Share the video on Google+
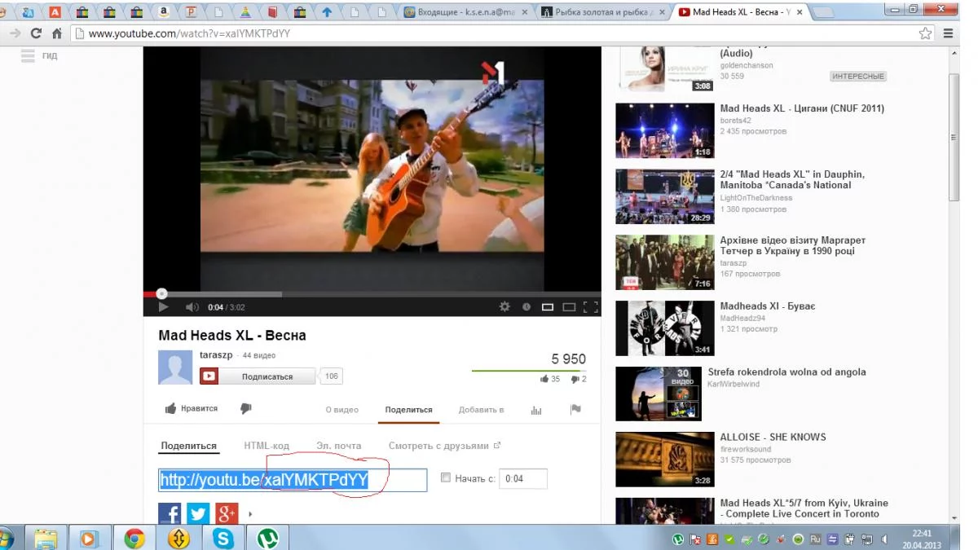978x550 pixels. (x=227, y=514)
